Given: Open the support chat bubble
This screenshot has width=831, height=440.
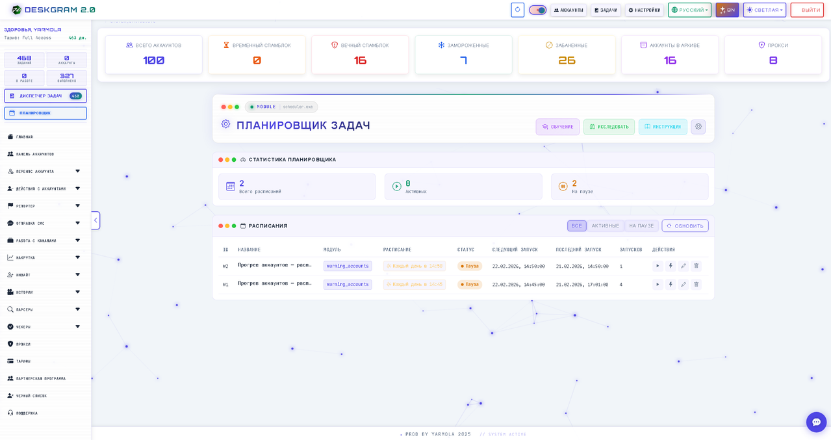Looking at the screenshot, I should [816, 422].
